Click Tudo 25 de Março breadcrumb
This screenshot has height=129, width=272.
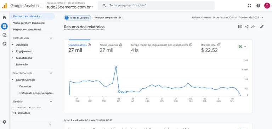point(76,3)
